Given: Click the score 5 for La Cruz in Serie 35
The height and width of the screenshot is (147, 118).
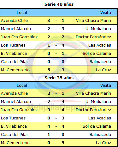Looking at the screenshot, I should coord(63,143).
